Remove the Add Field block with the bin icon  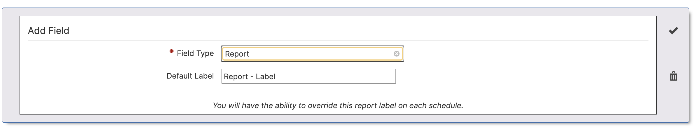coord(673,76)
